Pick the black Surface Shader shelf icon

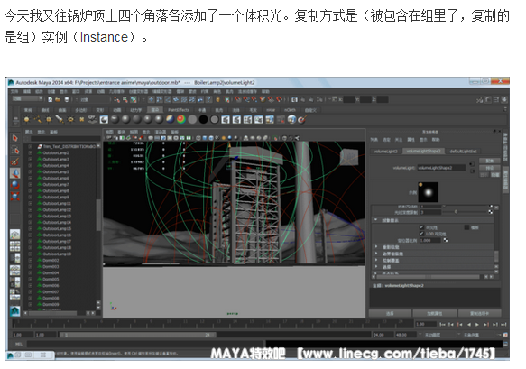[203, 119]
